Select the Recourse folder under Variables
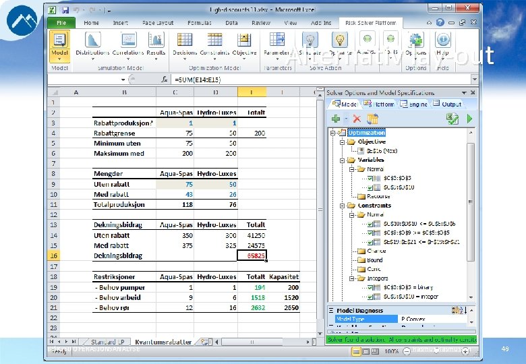526x364 pixels. (x=378, y=196)
